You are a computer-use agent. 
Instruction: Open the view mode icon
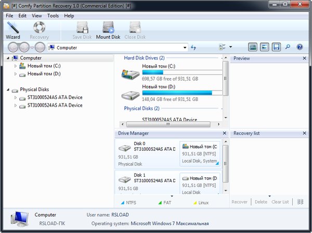coord(222,47)
